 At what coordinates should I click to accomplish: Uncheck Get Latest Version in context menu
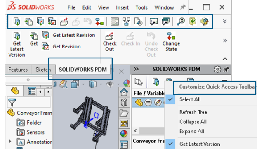point(170,144)
